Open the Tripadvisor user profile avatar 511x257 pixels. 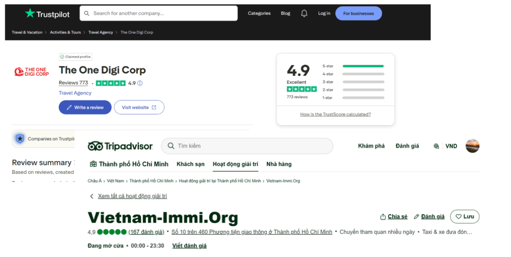click(x=472, y=146)
